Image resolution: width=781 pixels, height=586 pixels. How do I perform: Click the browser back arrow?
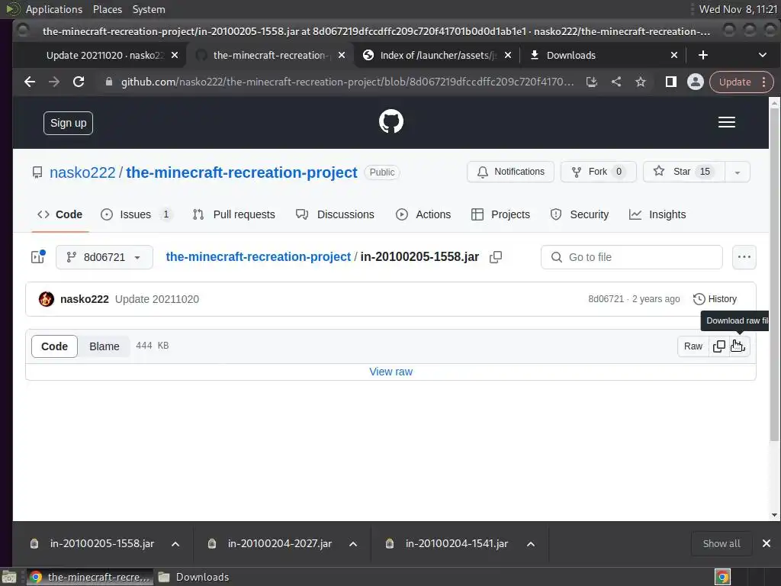[30, 82]
